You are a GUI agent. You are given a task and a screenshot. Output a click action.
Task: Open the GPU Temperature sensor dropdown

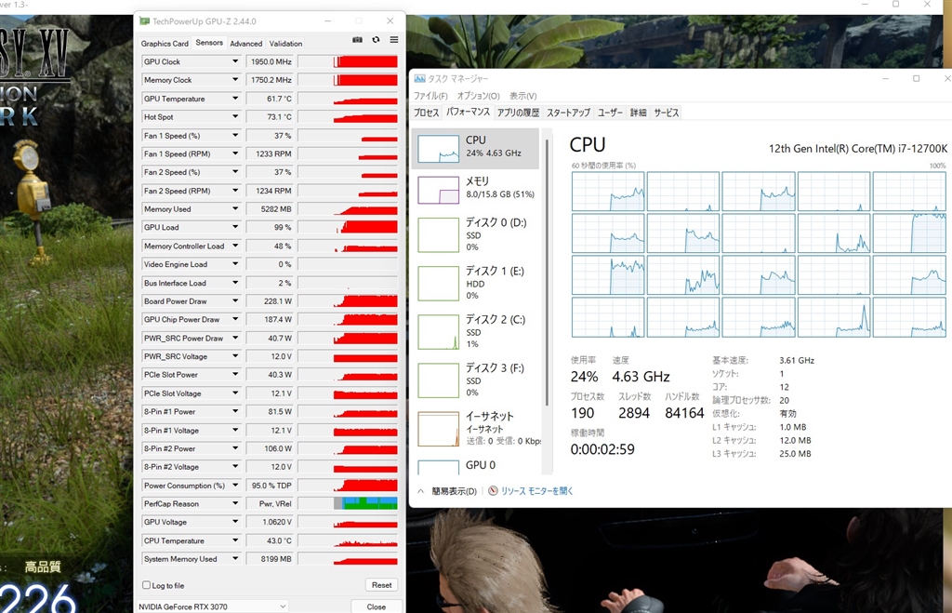coord(235,99)
